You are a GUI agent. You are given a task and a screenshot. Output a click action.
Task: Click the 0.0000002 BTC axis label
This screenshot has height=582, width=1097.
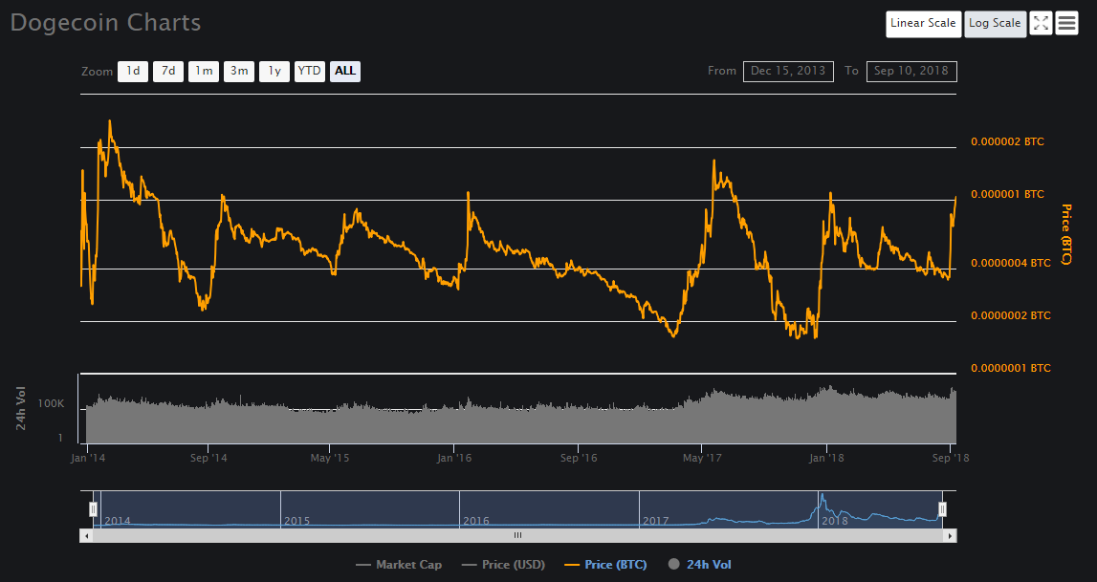tap(1011, 315)
